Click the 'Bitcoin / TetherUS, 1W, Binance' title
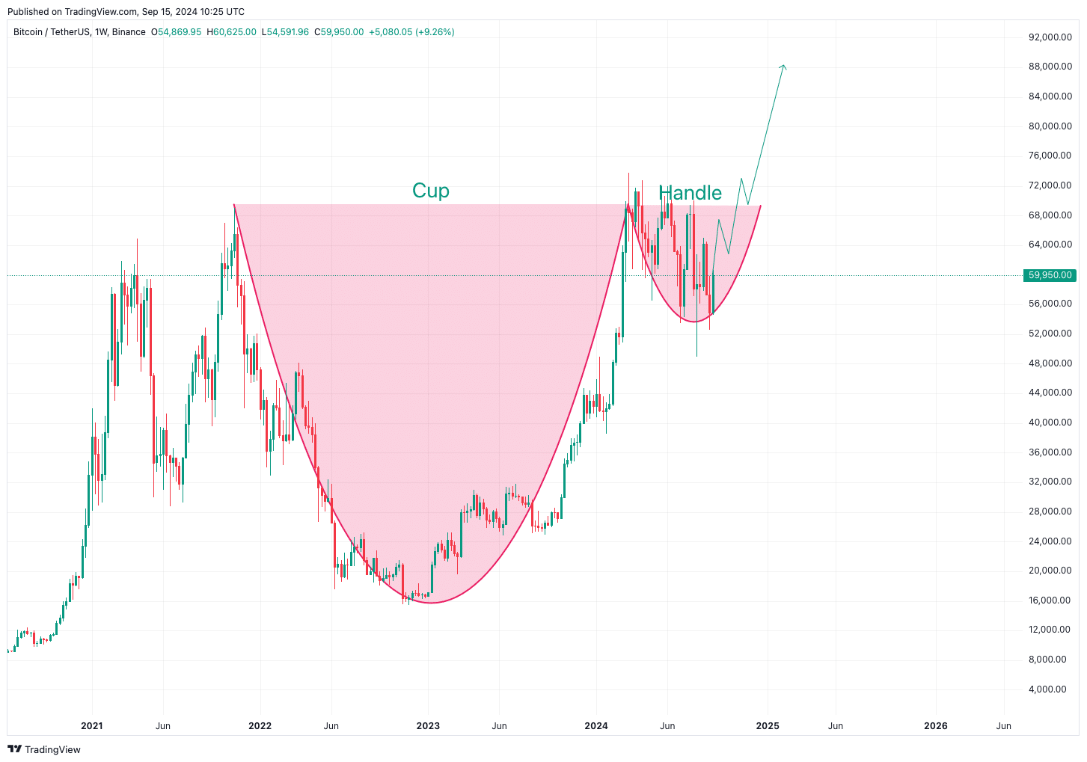Screen dimensions: 1087x762 79,32
